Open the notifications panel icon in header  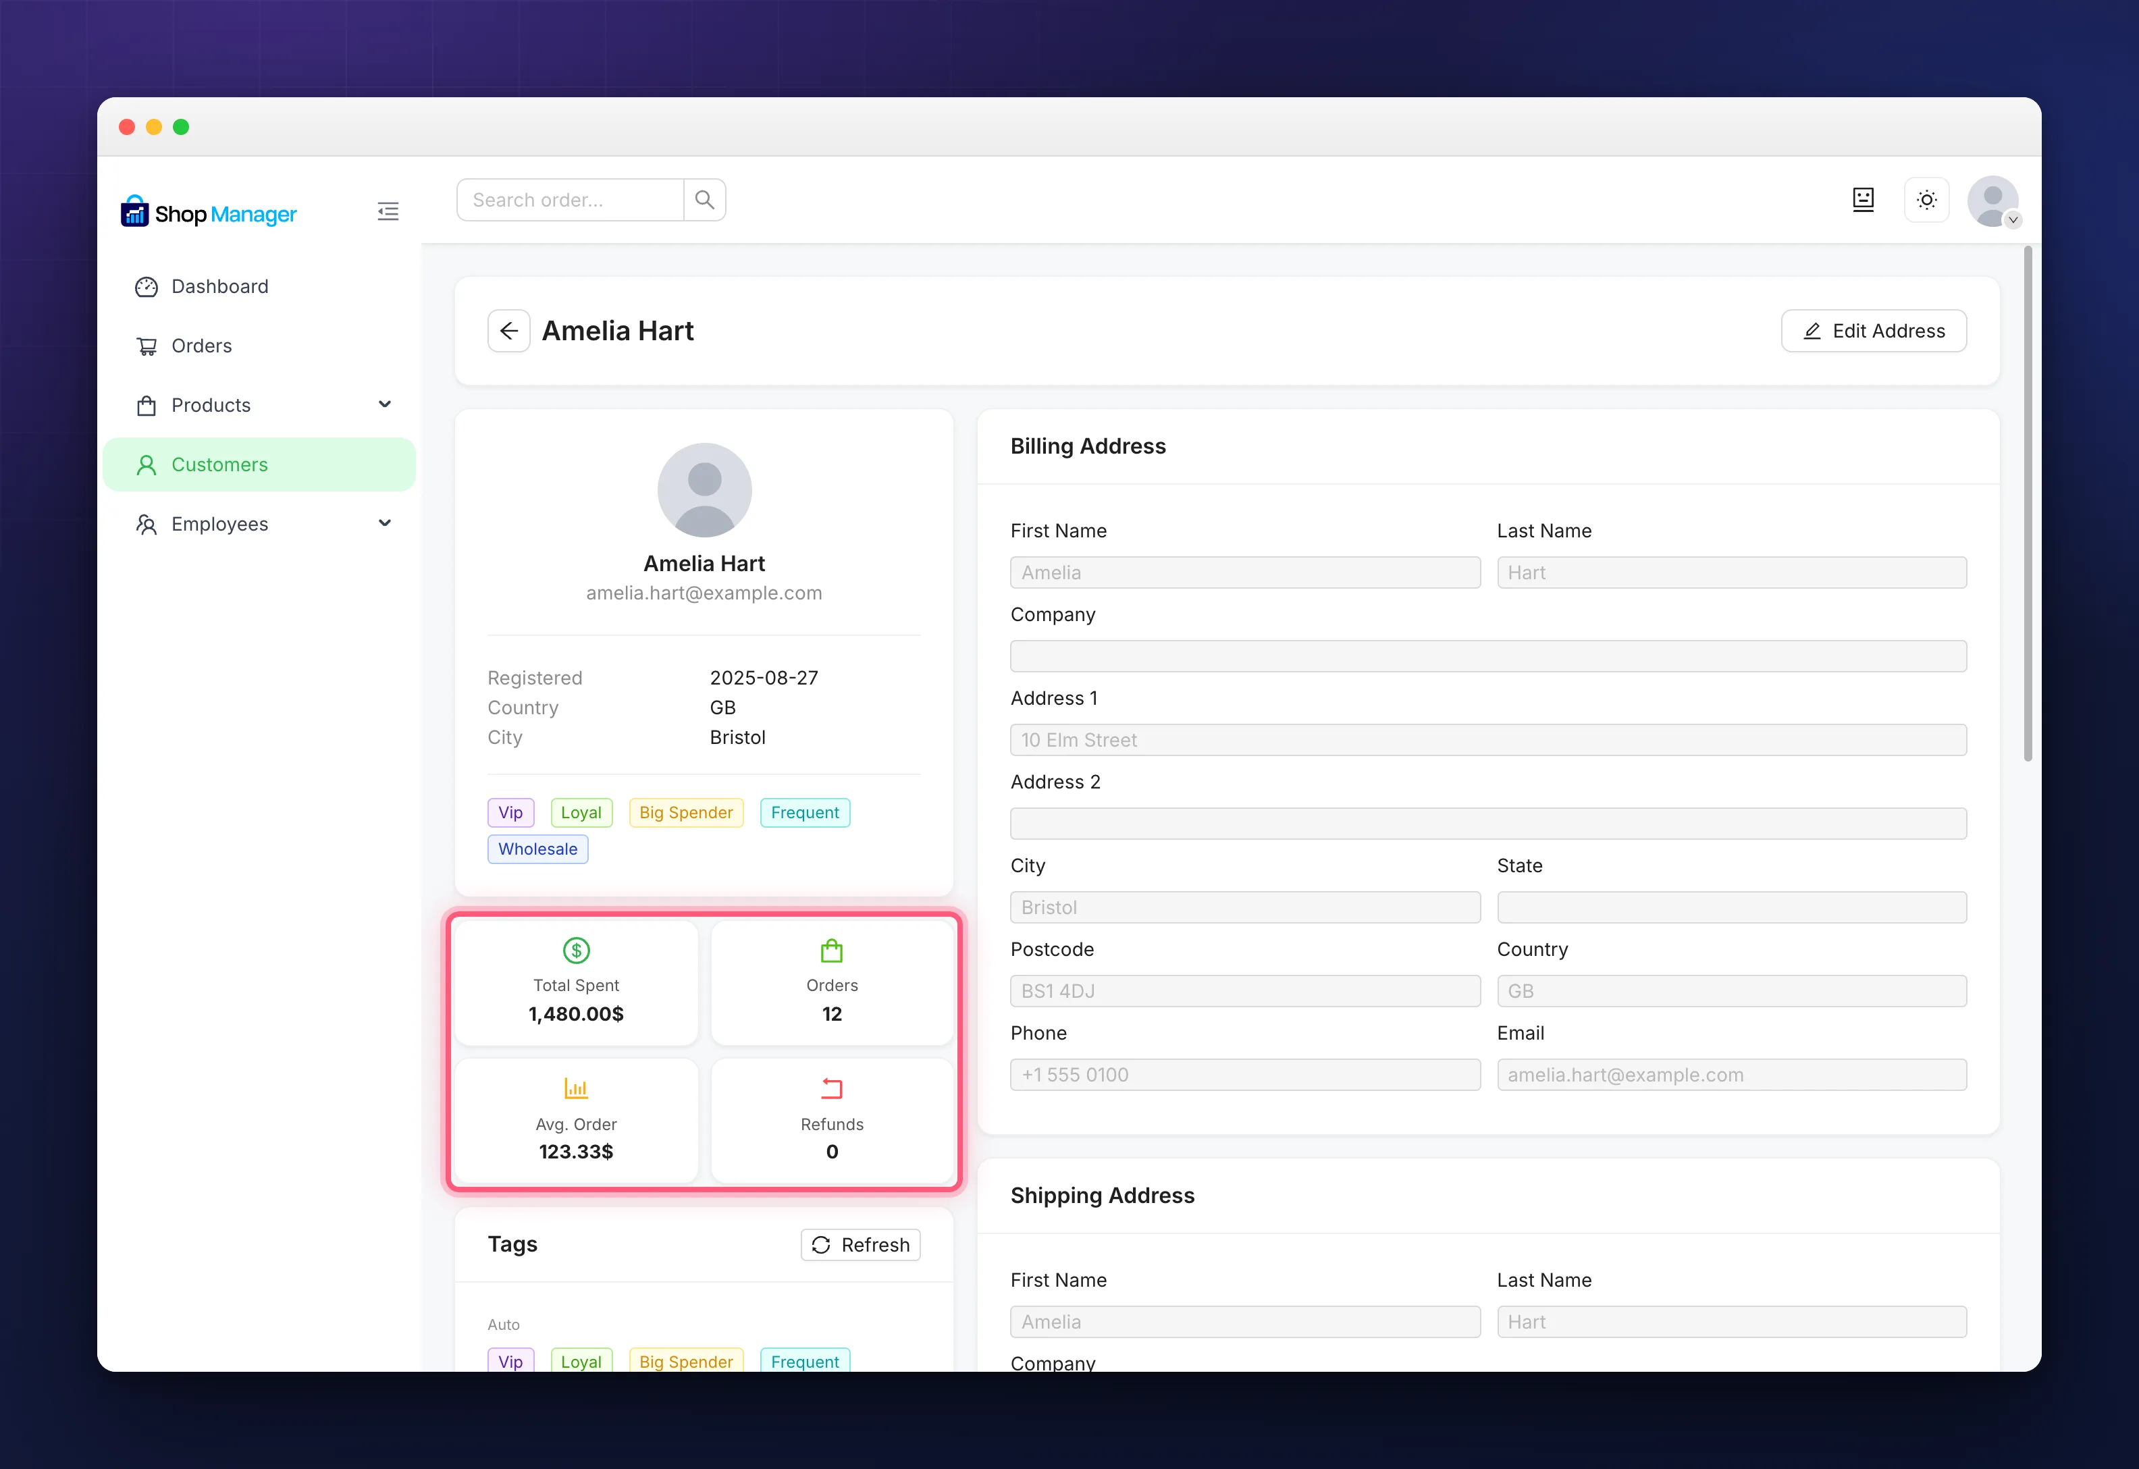pyautogui.click(x=1863, y=200)
